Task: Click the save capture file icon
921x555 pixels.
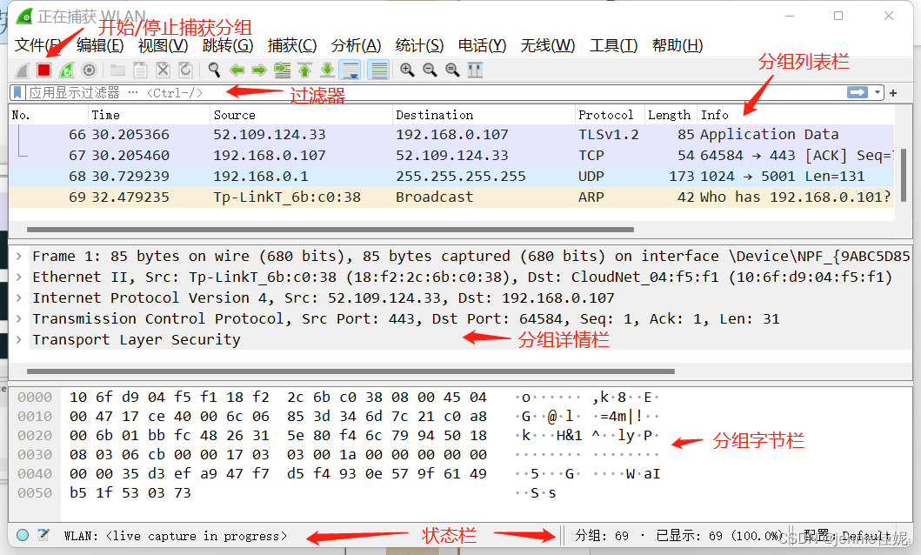Action: click(x=140, y=70)
